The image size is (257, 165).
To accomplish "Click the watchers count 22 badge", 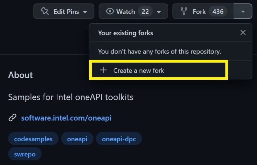I will (145, 11).
